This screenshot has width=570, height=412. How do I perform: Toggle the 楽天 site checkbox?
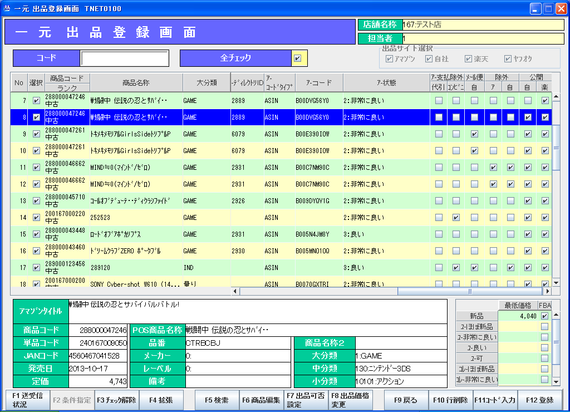click(468, 59)
